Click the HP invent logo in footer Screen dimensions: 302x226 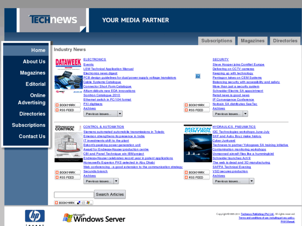(34, 218)
